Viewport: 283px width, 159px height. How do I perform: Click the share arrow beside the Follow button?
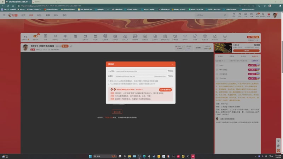click(x=71, y=46)
